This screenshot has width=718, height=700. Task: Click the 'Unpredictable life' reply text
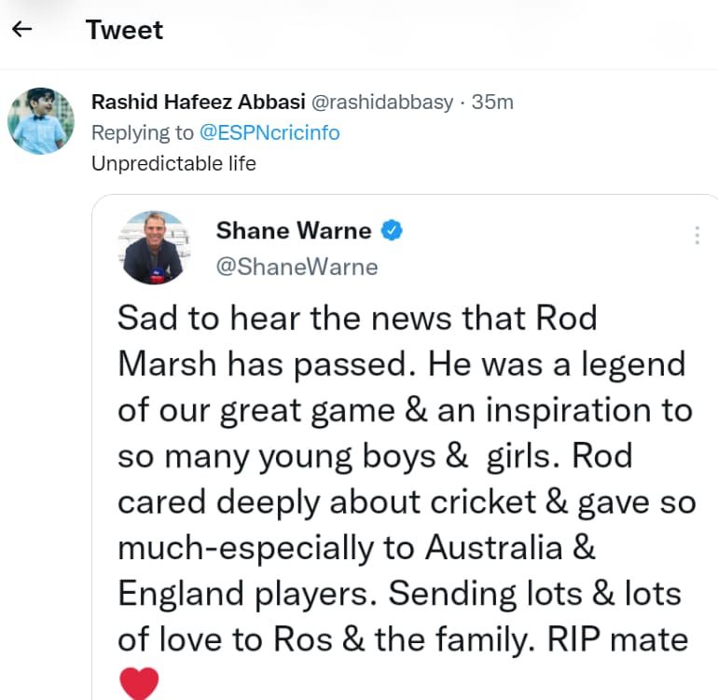coord(173,163)
